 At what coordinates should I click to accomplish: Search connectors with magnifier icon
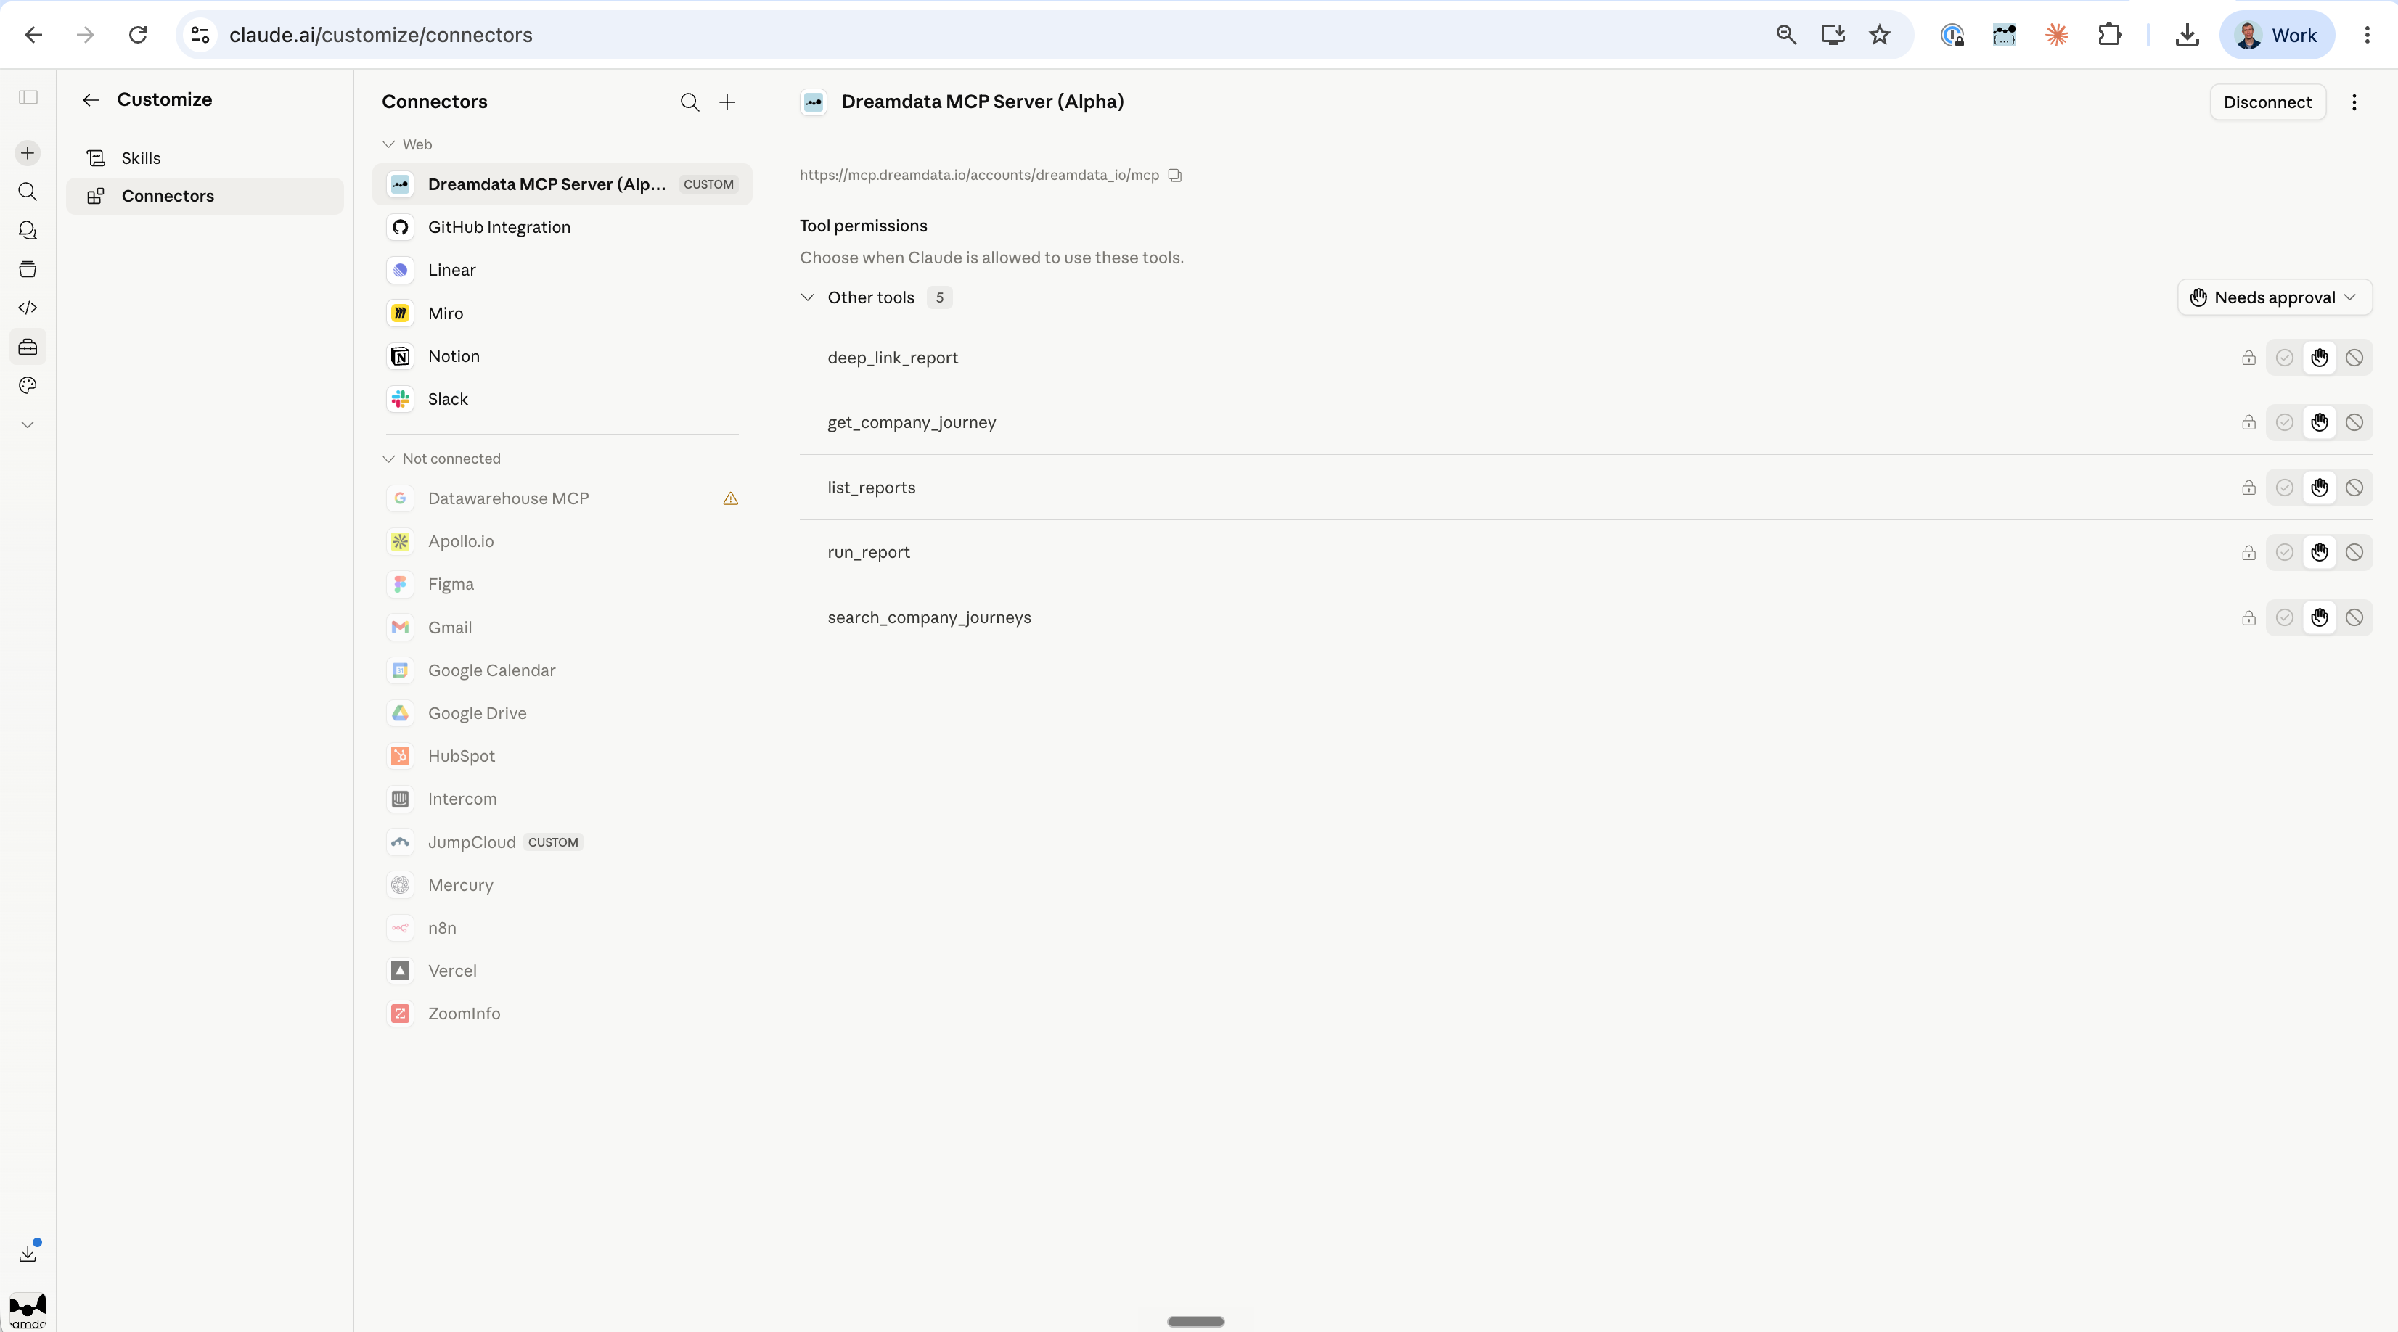point(689,102)
